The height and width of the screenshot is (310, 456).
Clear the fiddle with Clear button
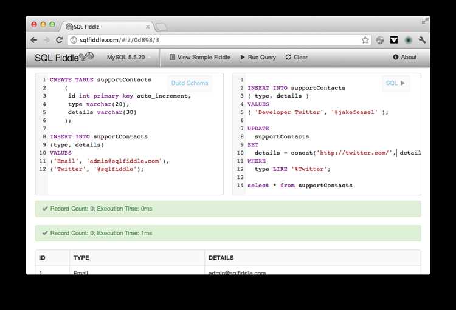296,57
